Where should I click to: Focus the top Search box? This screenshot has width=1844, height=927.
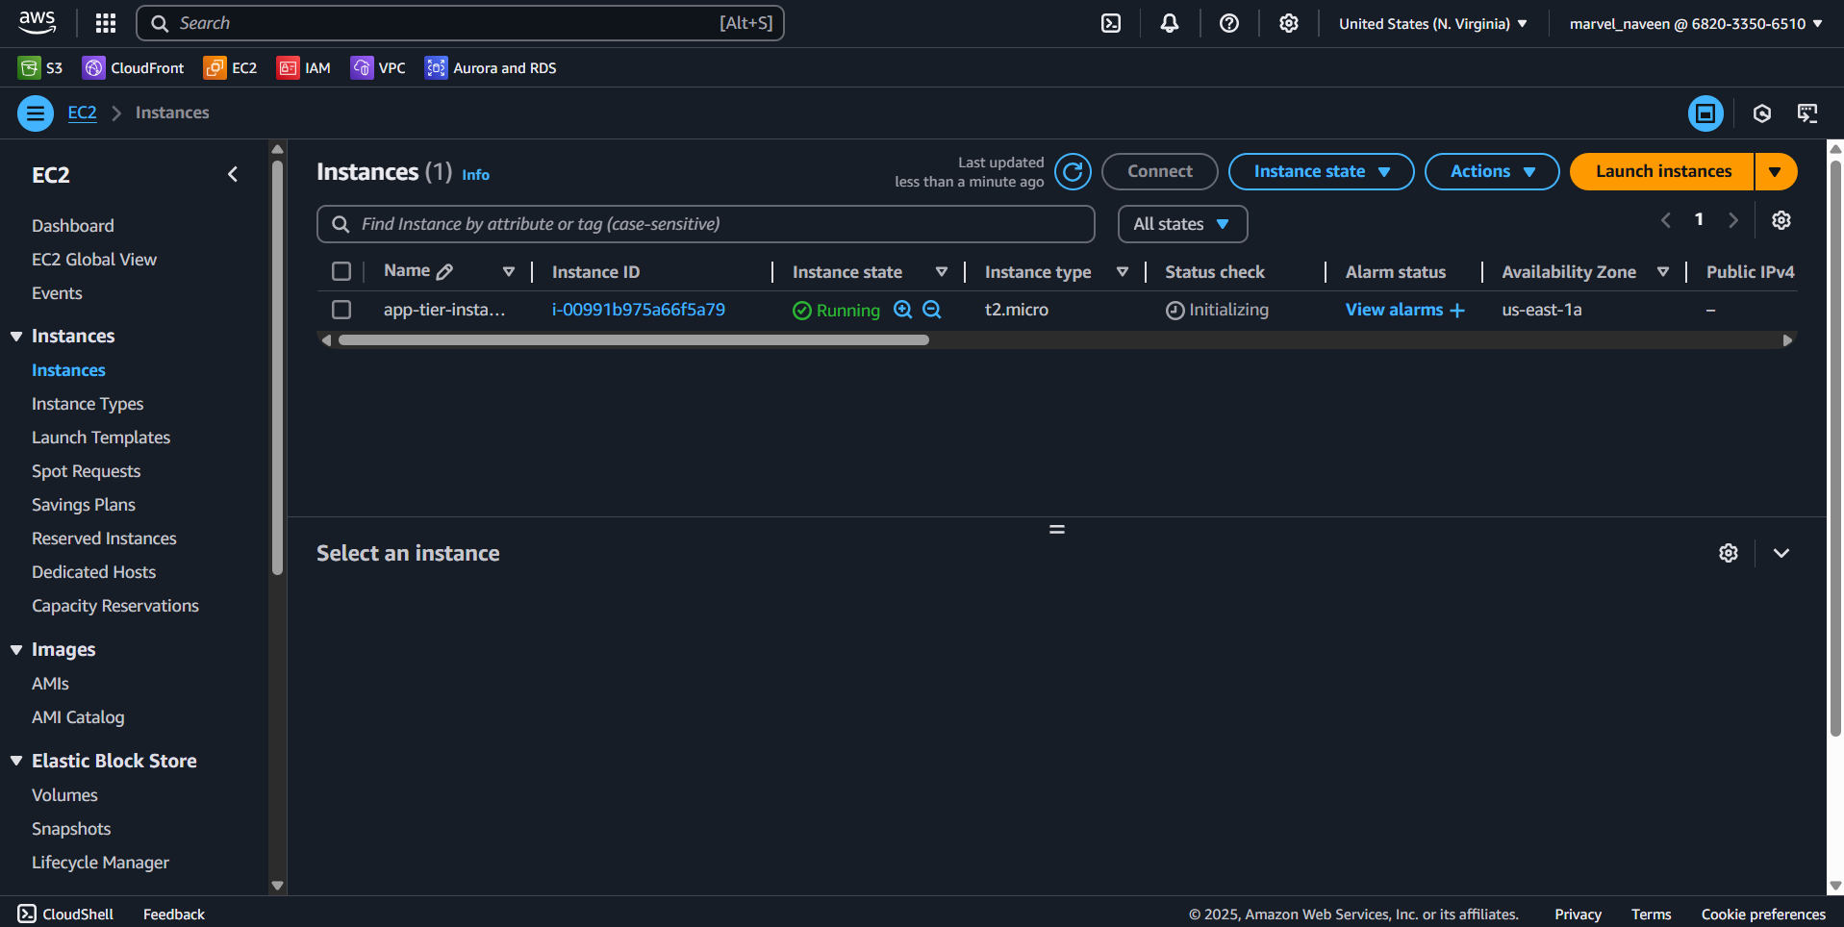[461, 23]
